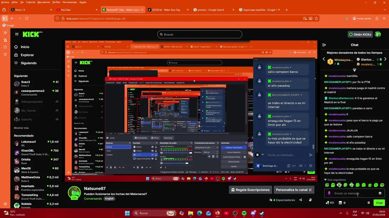Image resolution: width=389 pixels, height=218 pixels.
Task: Click the moderator user icon beside share
Action: (310, 200)
